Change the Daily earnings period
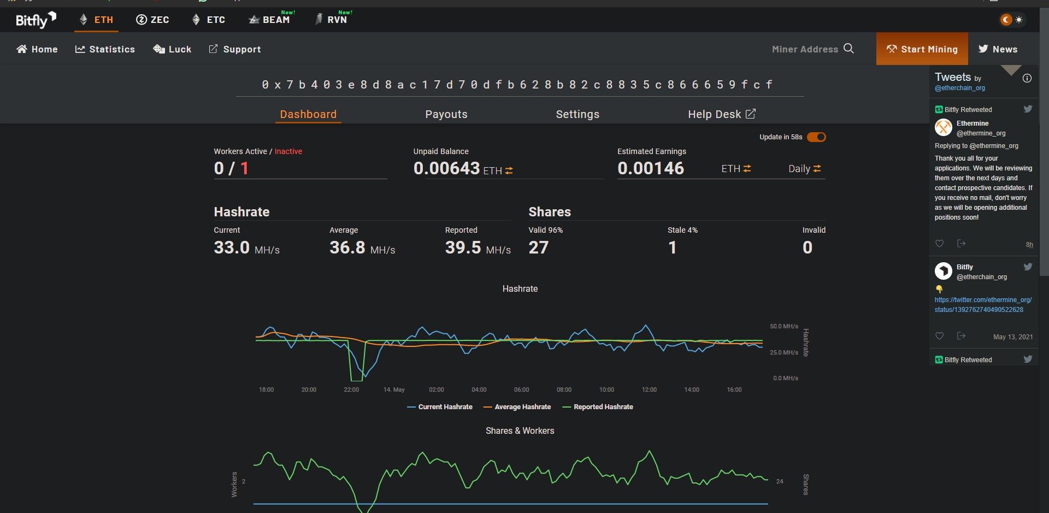The image size is (1049, 513). tap(805, 169)
